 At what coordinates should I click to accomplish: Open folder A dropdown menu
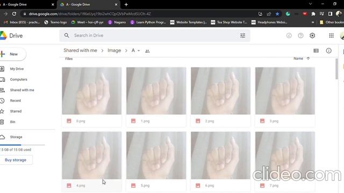[139, 50]
